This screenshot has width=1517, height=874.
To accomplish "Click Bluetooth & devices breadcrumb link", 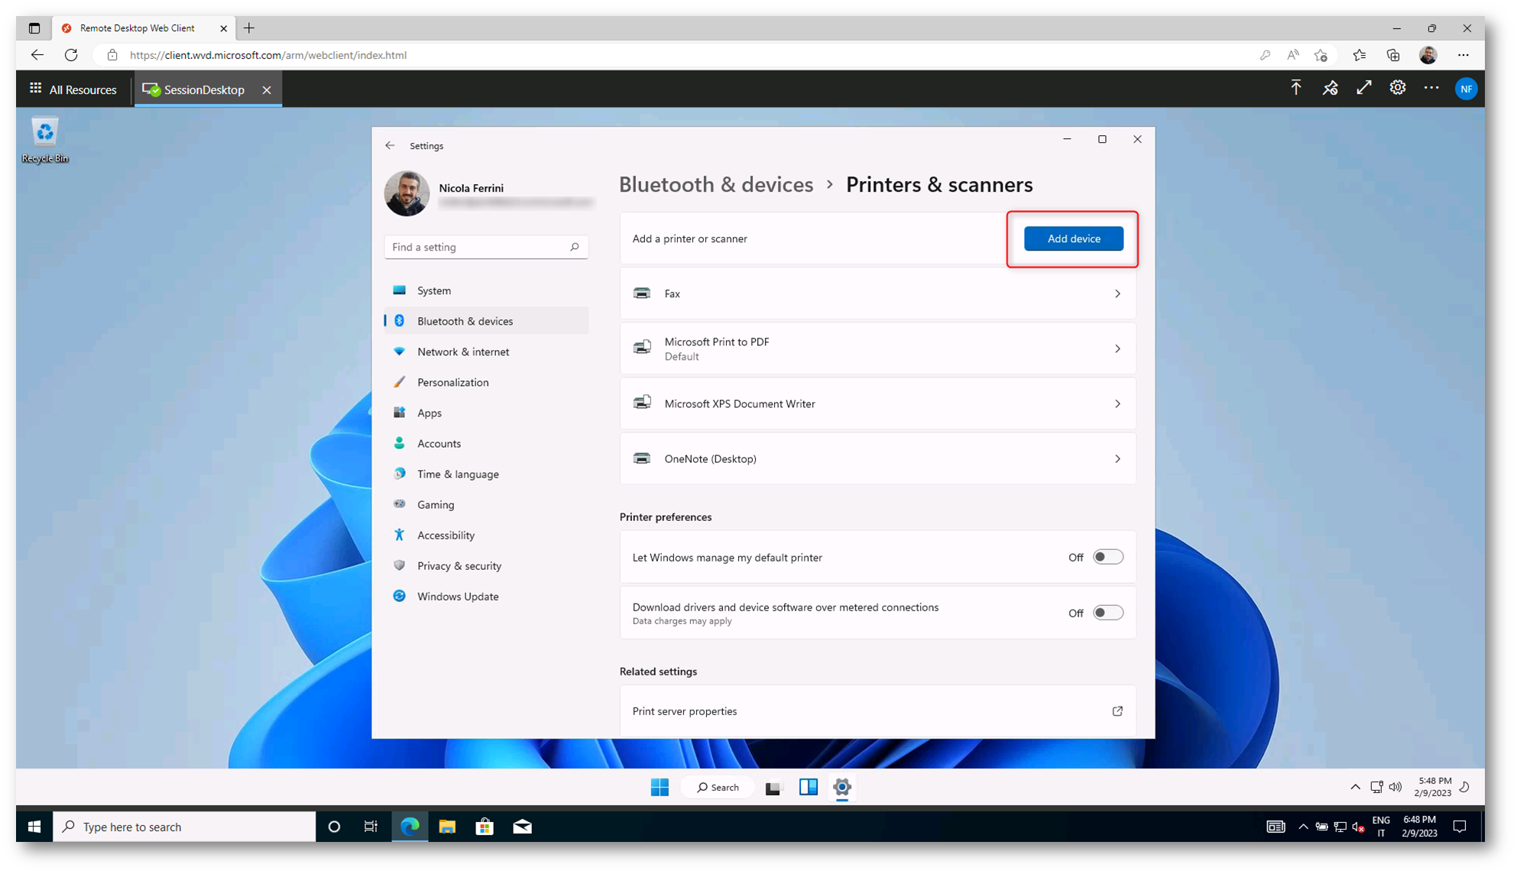I will point(716,185).
